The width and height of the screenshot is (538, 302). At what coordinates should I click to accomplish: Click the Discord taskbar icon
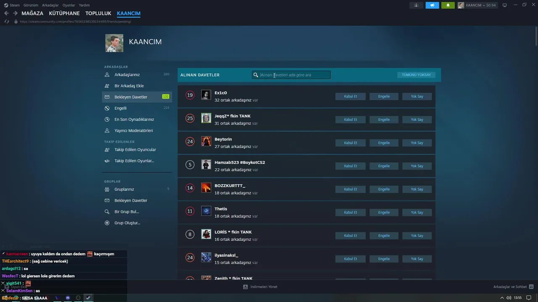coord(68,298)
